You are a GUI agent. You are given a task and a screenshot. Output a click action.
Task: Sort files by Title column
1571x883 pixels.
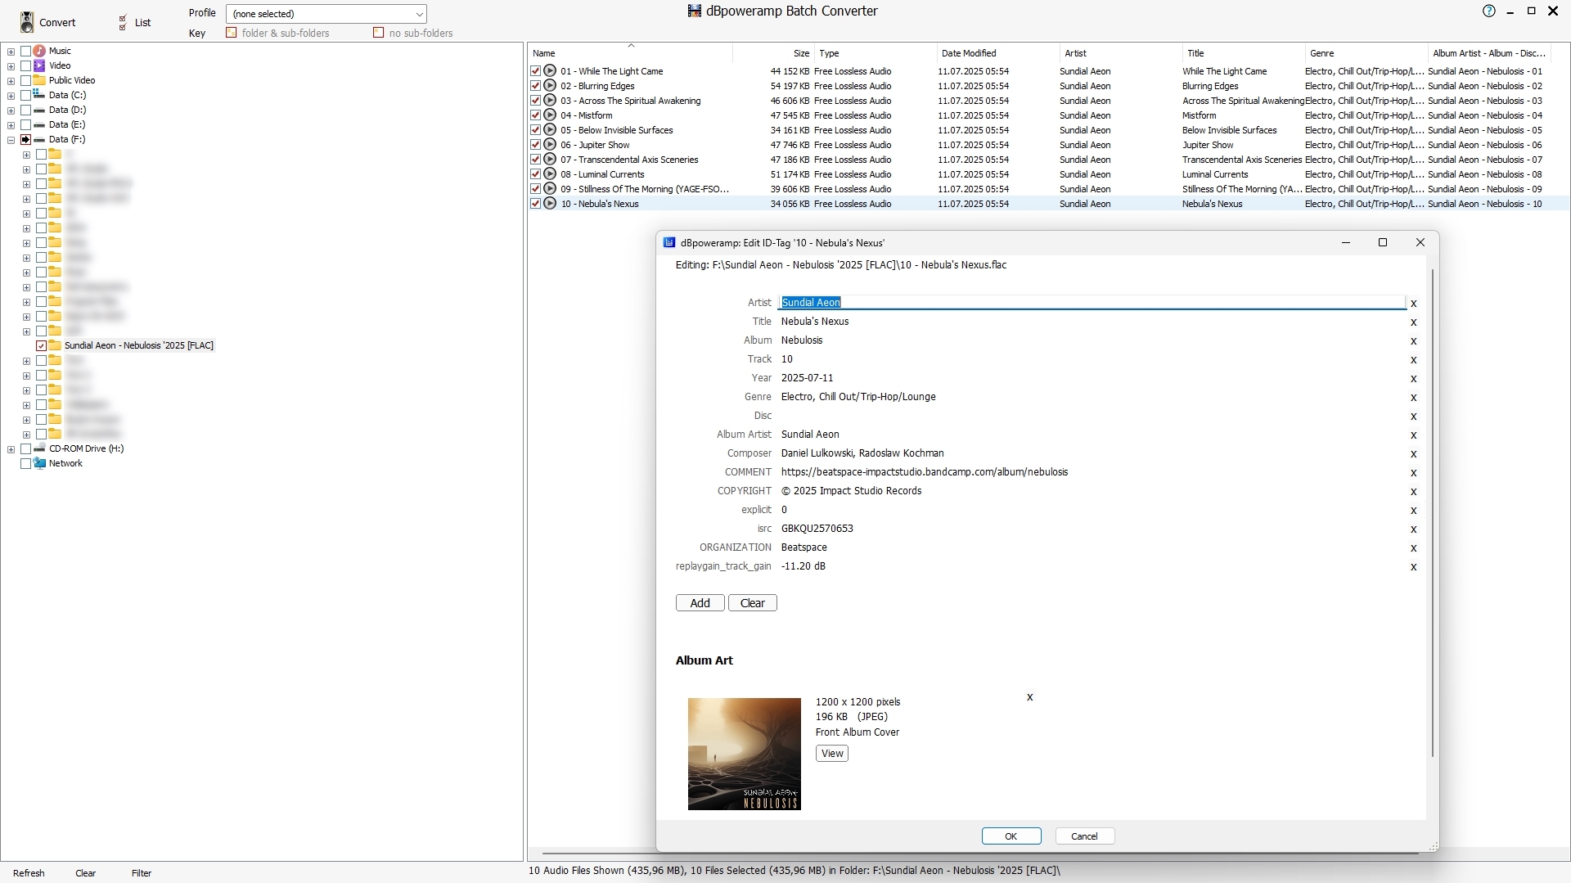tap(1243, 53)
